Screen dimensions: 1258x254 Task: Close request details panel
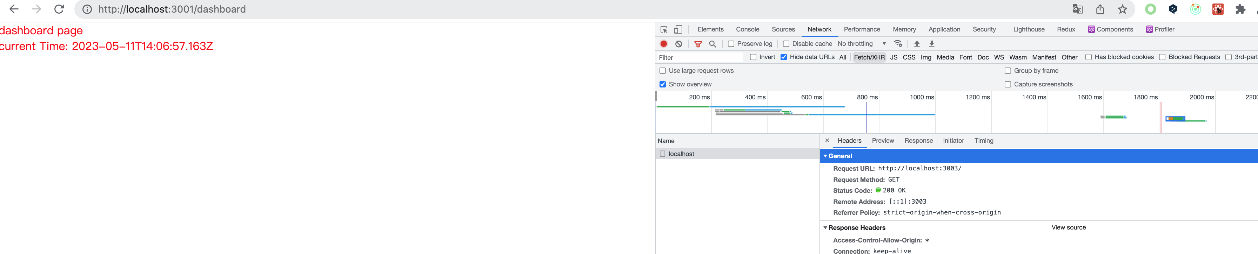827,141
